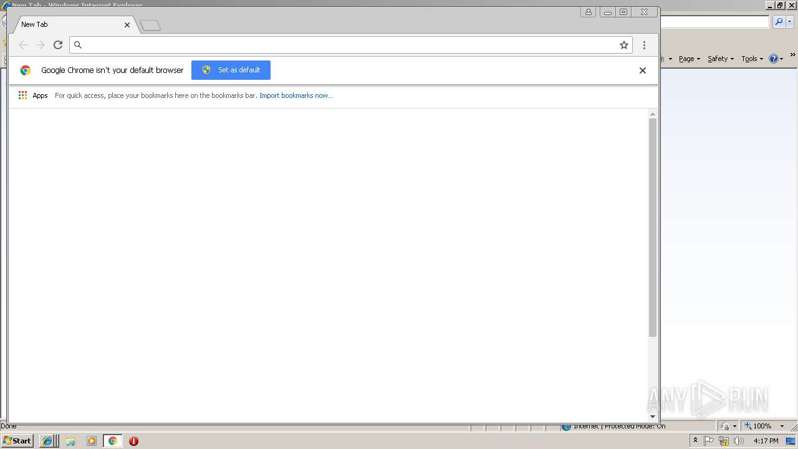Viewport: 798px width, 449px height.
Task: Click Import bookmarks now link
Action: (x=296, y=95)
